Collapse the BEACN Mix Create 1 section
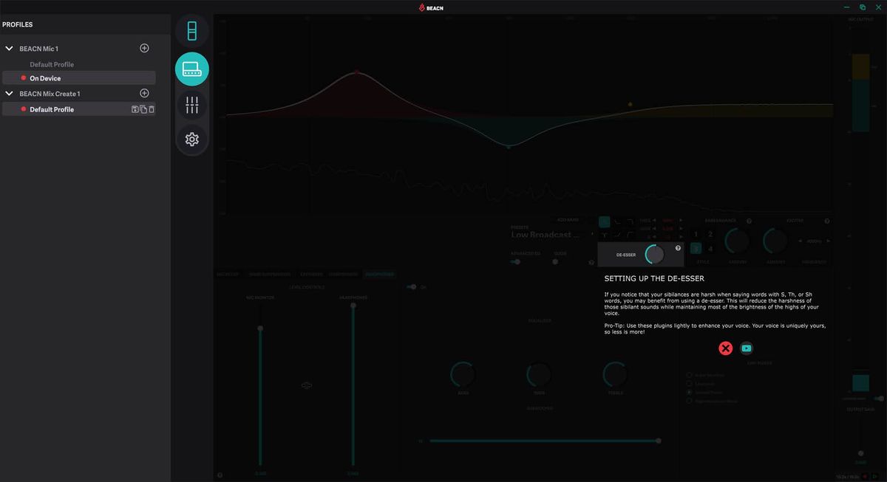Image resolution: width=887 pixels, height=482 pixels. coord(9,93)
